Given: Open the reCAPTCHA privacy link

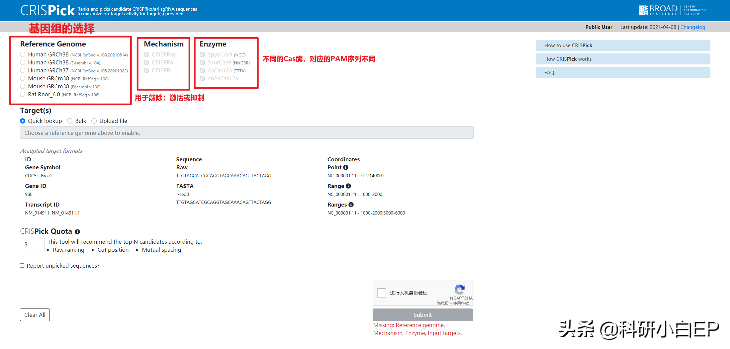Looking at the screenshot, I should pyautogui.click(x=442, y=303).
